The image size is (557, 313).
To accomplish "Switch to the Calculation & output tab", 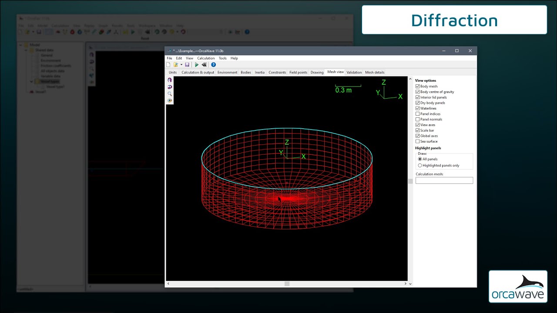I will [x=198, y=73].
